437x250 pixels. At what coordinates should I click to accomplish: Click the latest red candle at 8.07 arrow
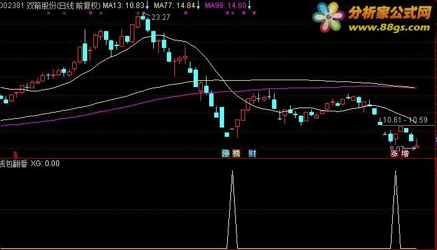(417, 146)
